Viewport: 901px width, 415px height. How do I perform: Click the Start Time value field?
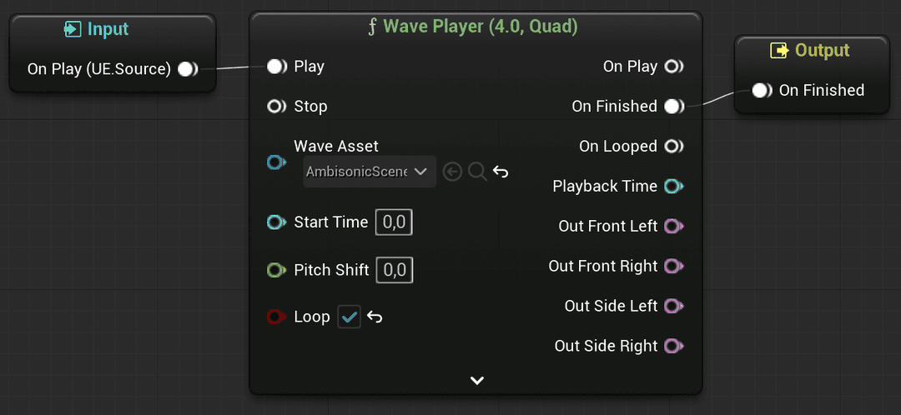[x=394, y=222]
